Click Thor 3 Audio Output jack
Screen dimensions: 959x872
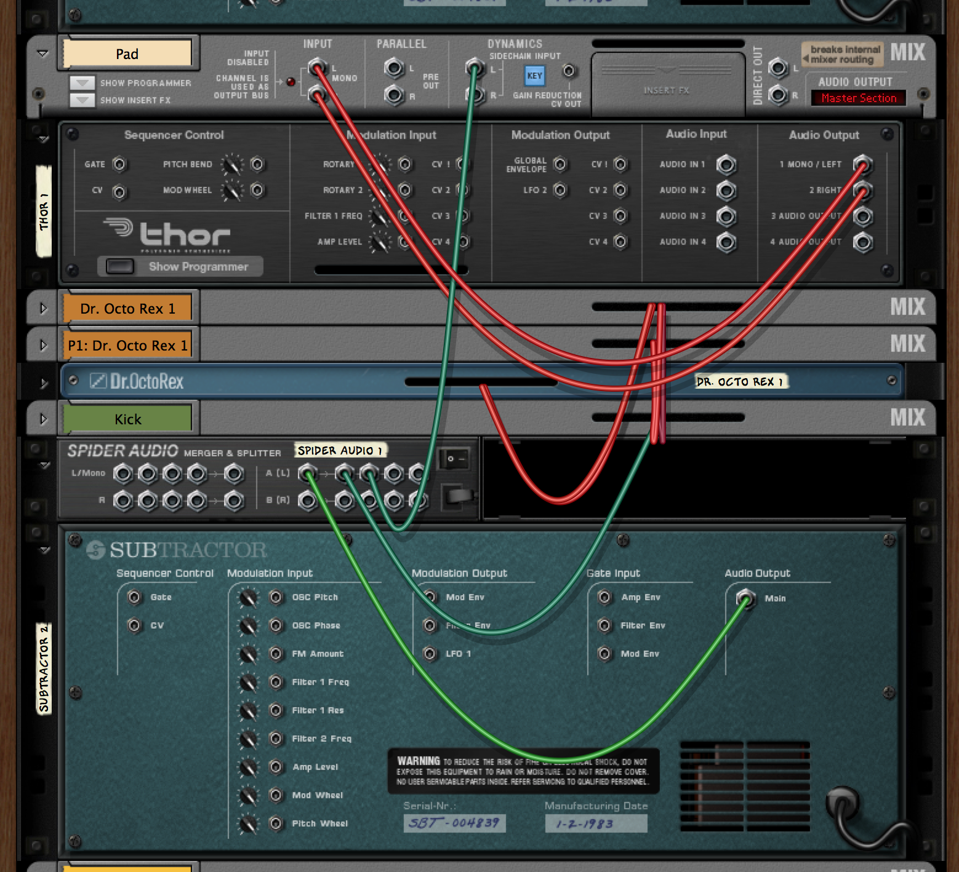[863, 216]
